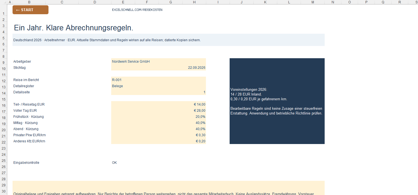Select the Detailregister label
The width and height of the screenshot is (418, 195).
pos(24,86)
